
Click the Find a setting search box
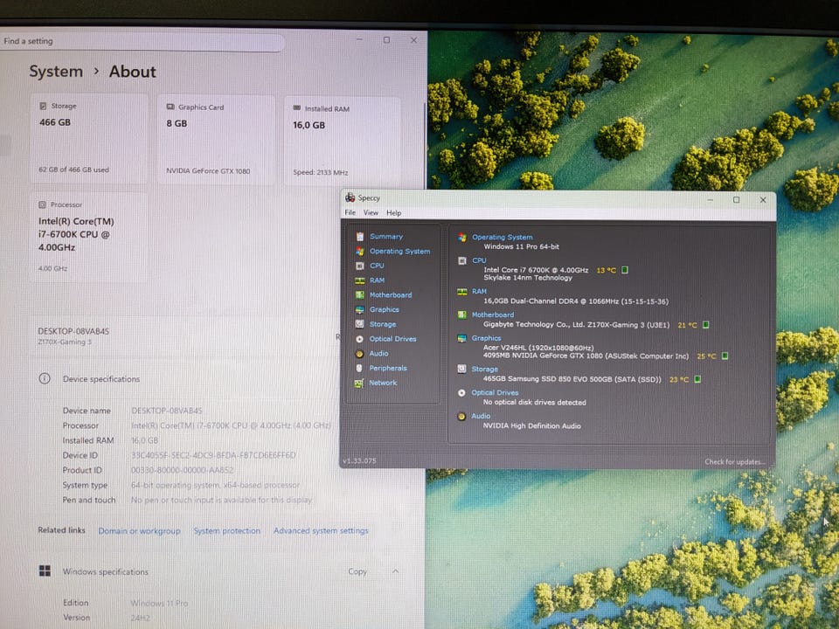coord(142,41)
